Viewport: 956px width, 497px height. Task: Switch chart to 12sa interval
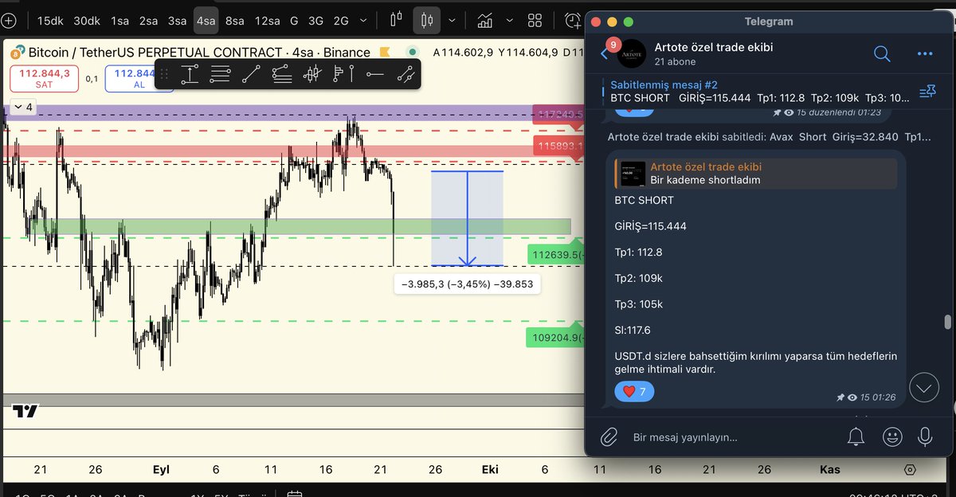267,20
